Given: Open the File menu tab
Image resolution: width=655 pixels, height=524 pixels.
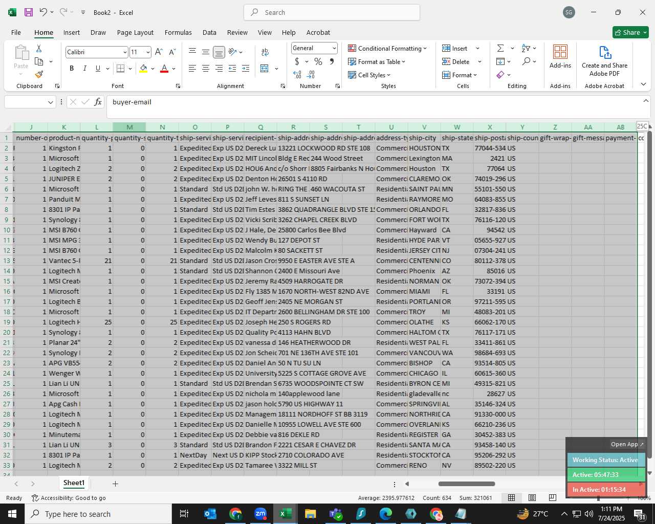Looking at the screenshot, I should click(x=16, y=32).
